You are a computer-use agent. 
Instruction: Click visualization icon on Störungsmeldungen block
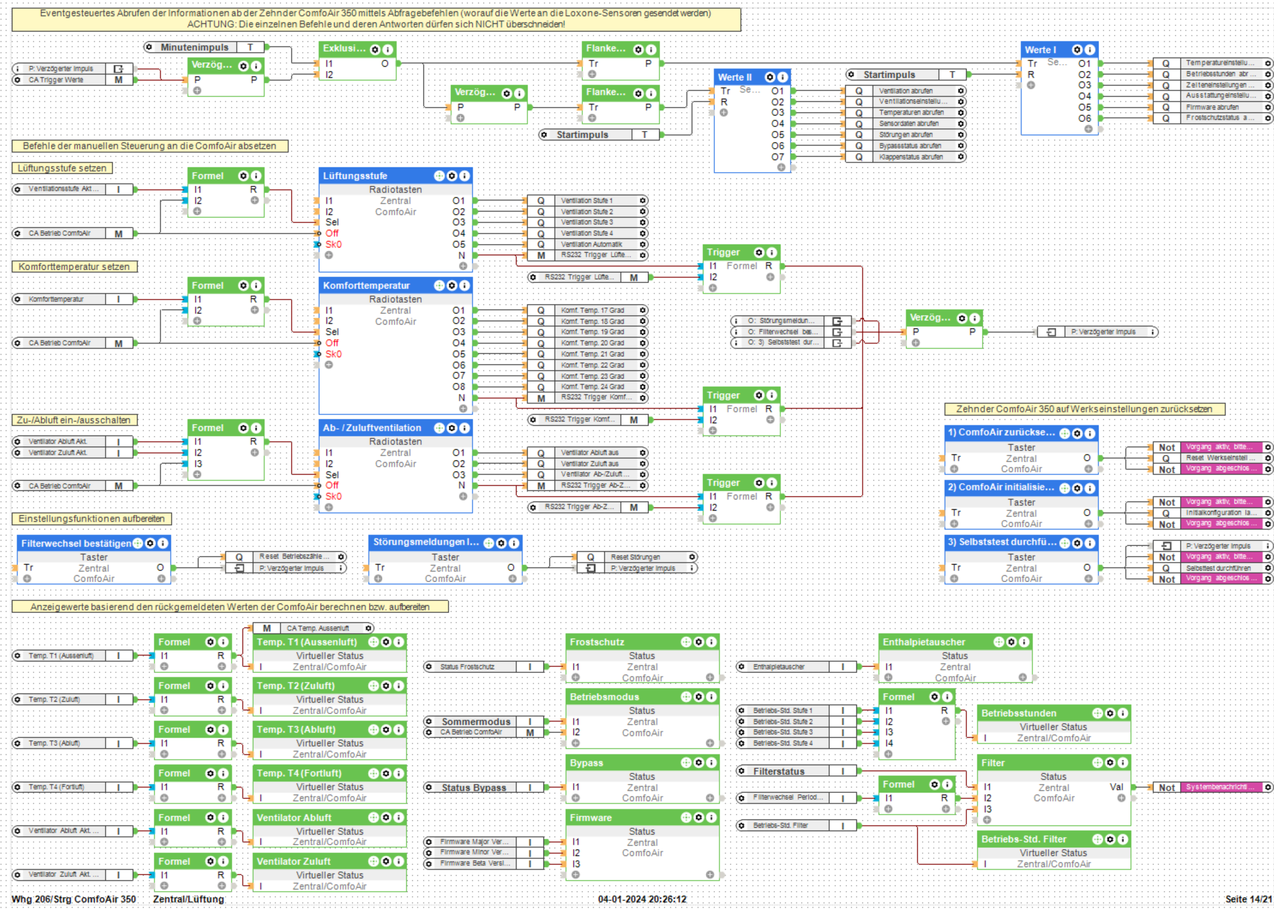point(489,543)
